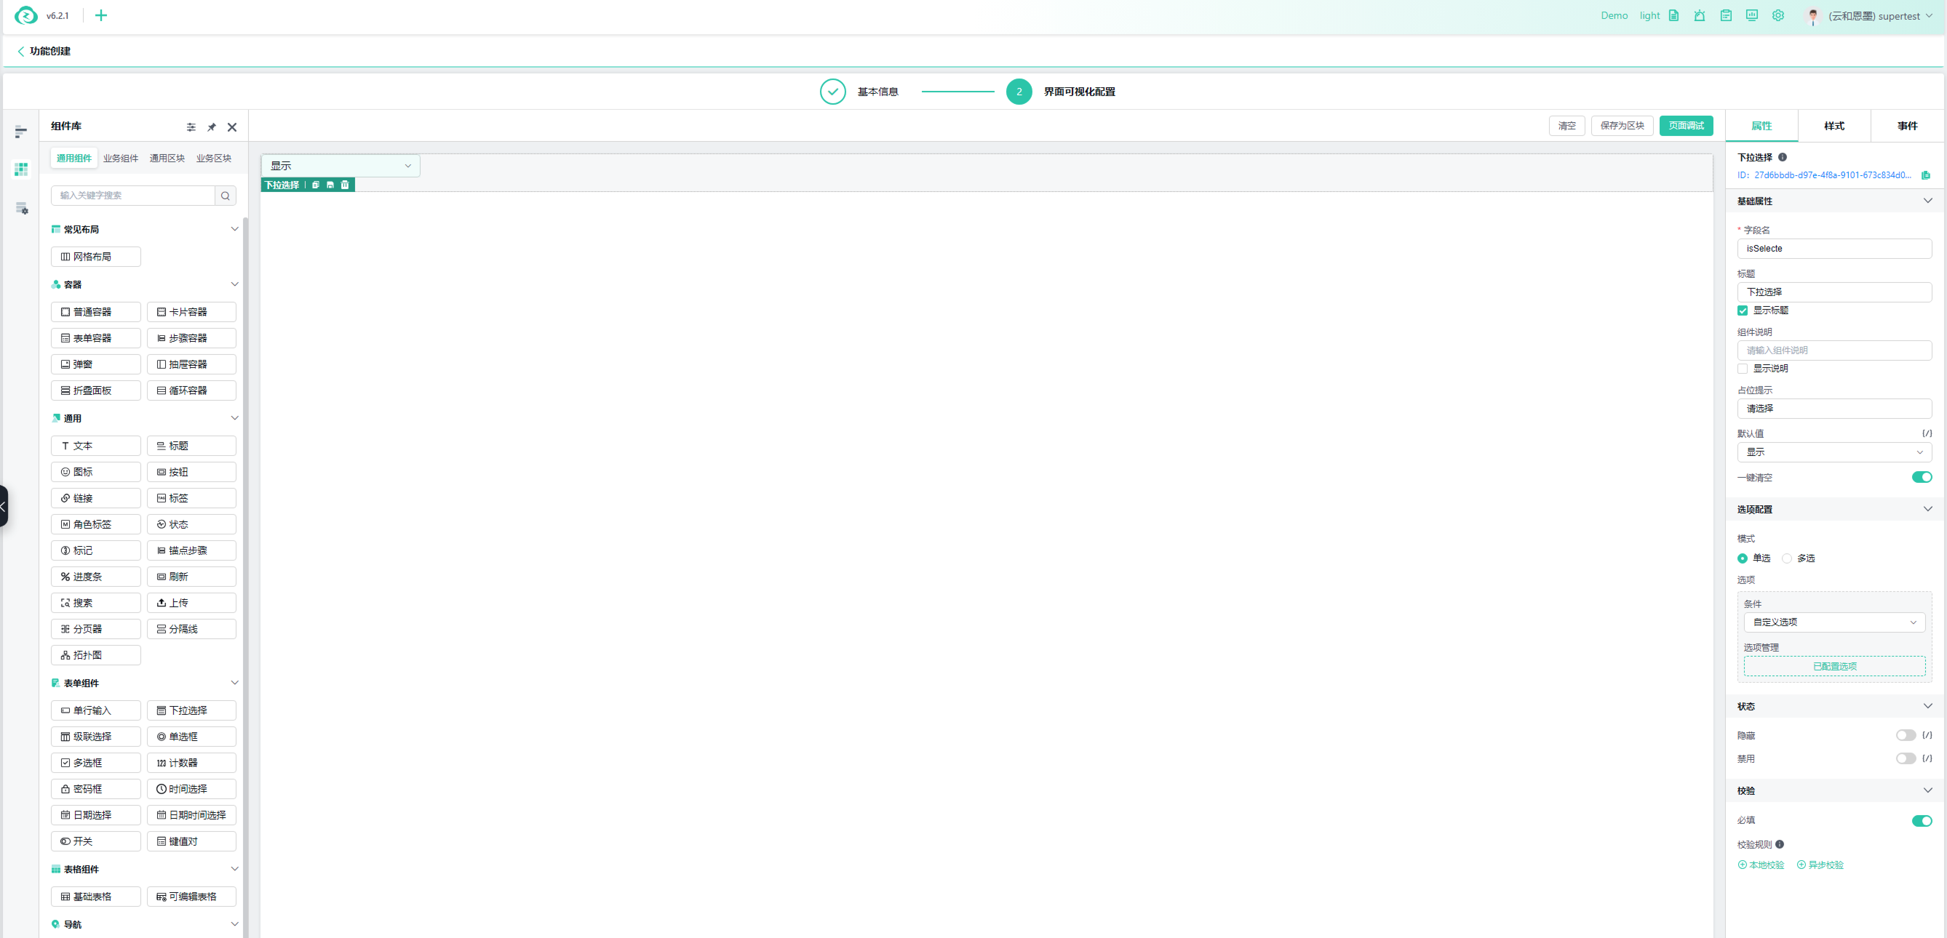Copy the component ID with the clipboard icon

(1925, 175)
